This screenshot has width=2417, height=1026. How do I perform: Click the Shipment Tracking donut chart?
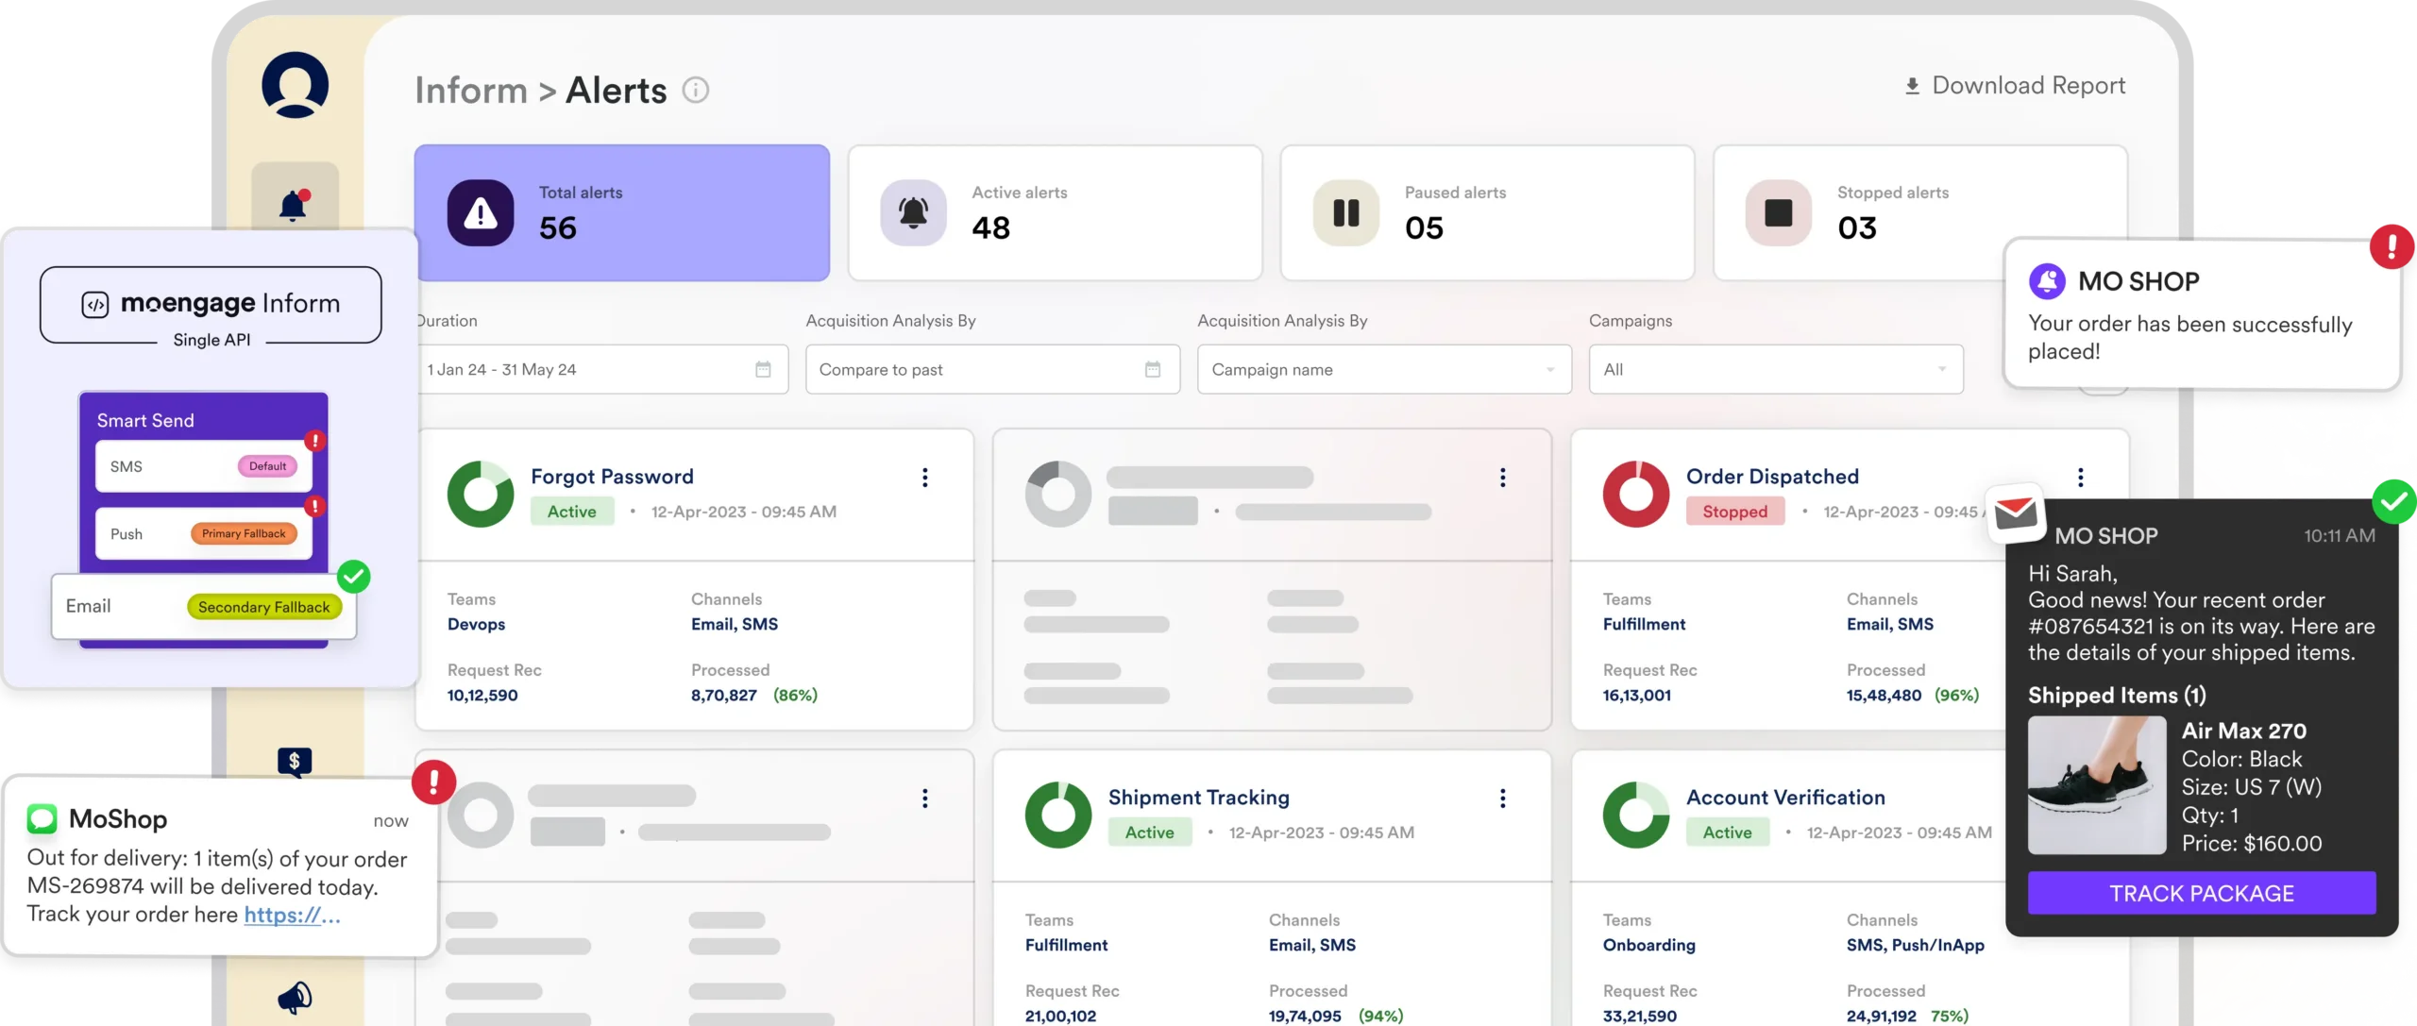[x=1058, y=815]
